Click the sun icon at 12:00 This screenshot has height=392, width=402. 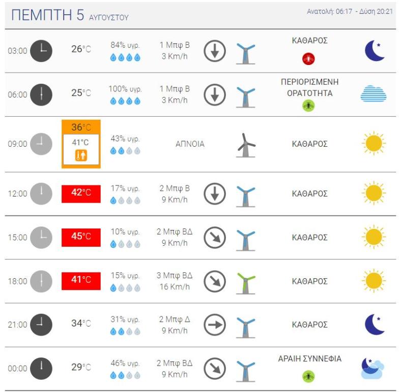click(x=374, y=193)
